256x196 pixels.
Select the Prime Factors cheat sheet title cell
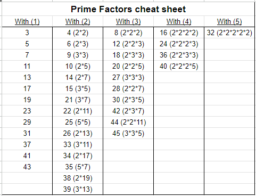(x=128, y=9)
